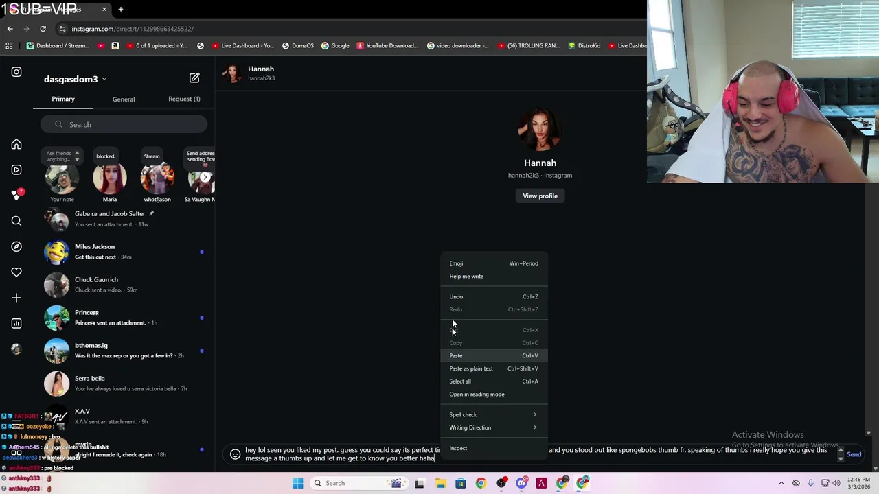The image size is (879, 494).
Task: Choose Paste as plain text
Action: tap(494, 368)
